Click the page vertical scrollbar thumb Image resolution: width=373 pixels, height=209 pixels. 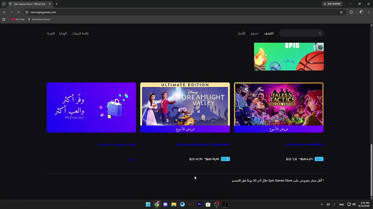coord(371,170)
